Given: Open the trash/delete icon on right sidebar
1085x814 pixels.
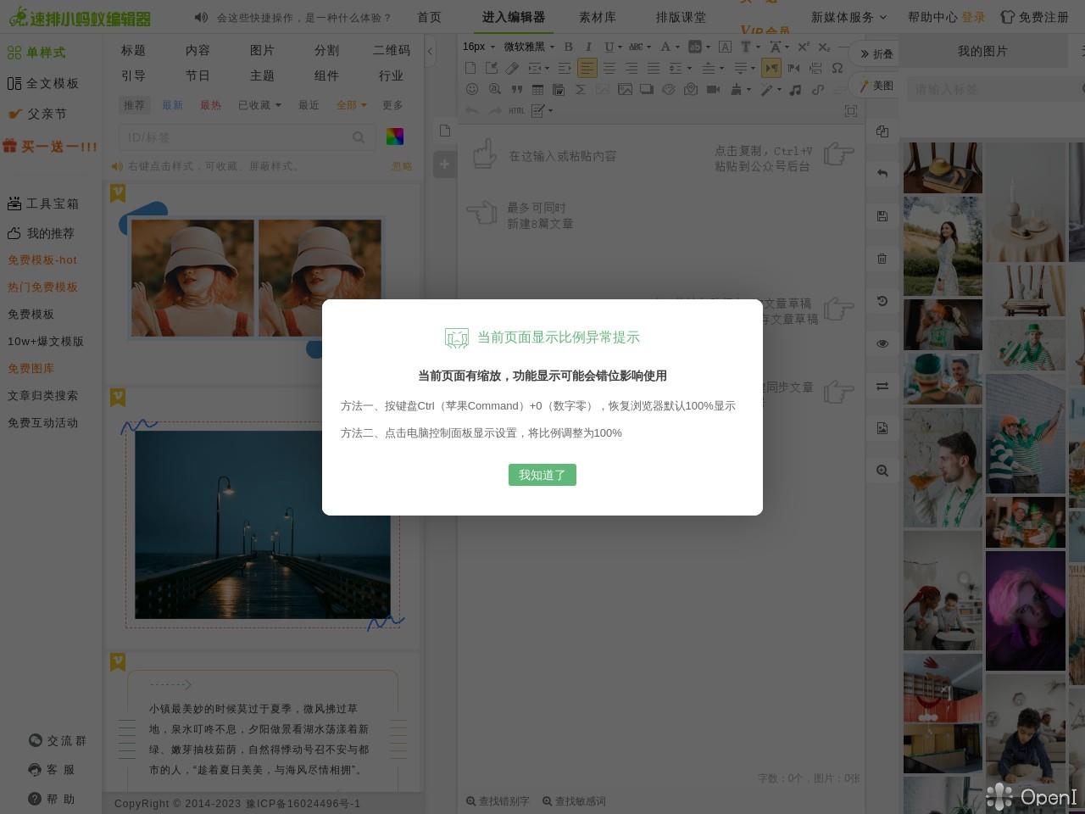Looking at the screenshot, I should tap(882, 259).
